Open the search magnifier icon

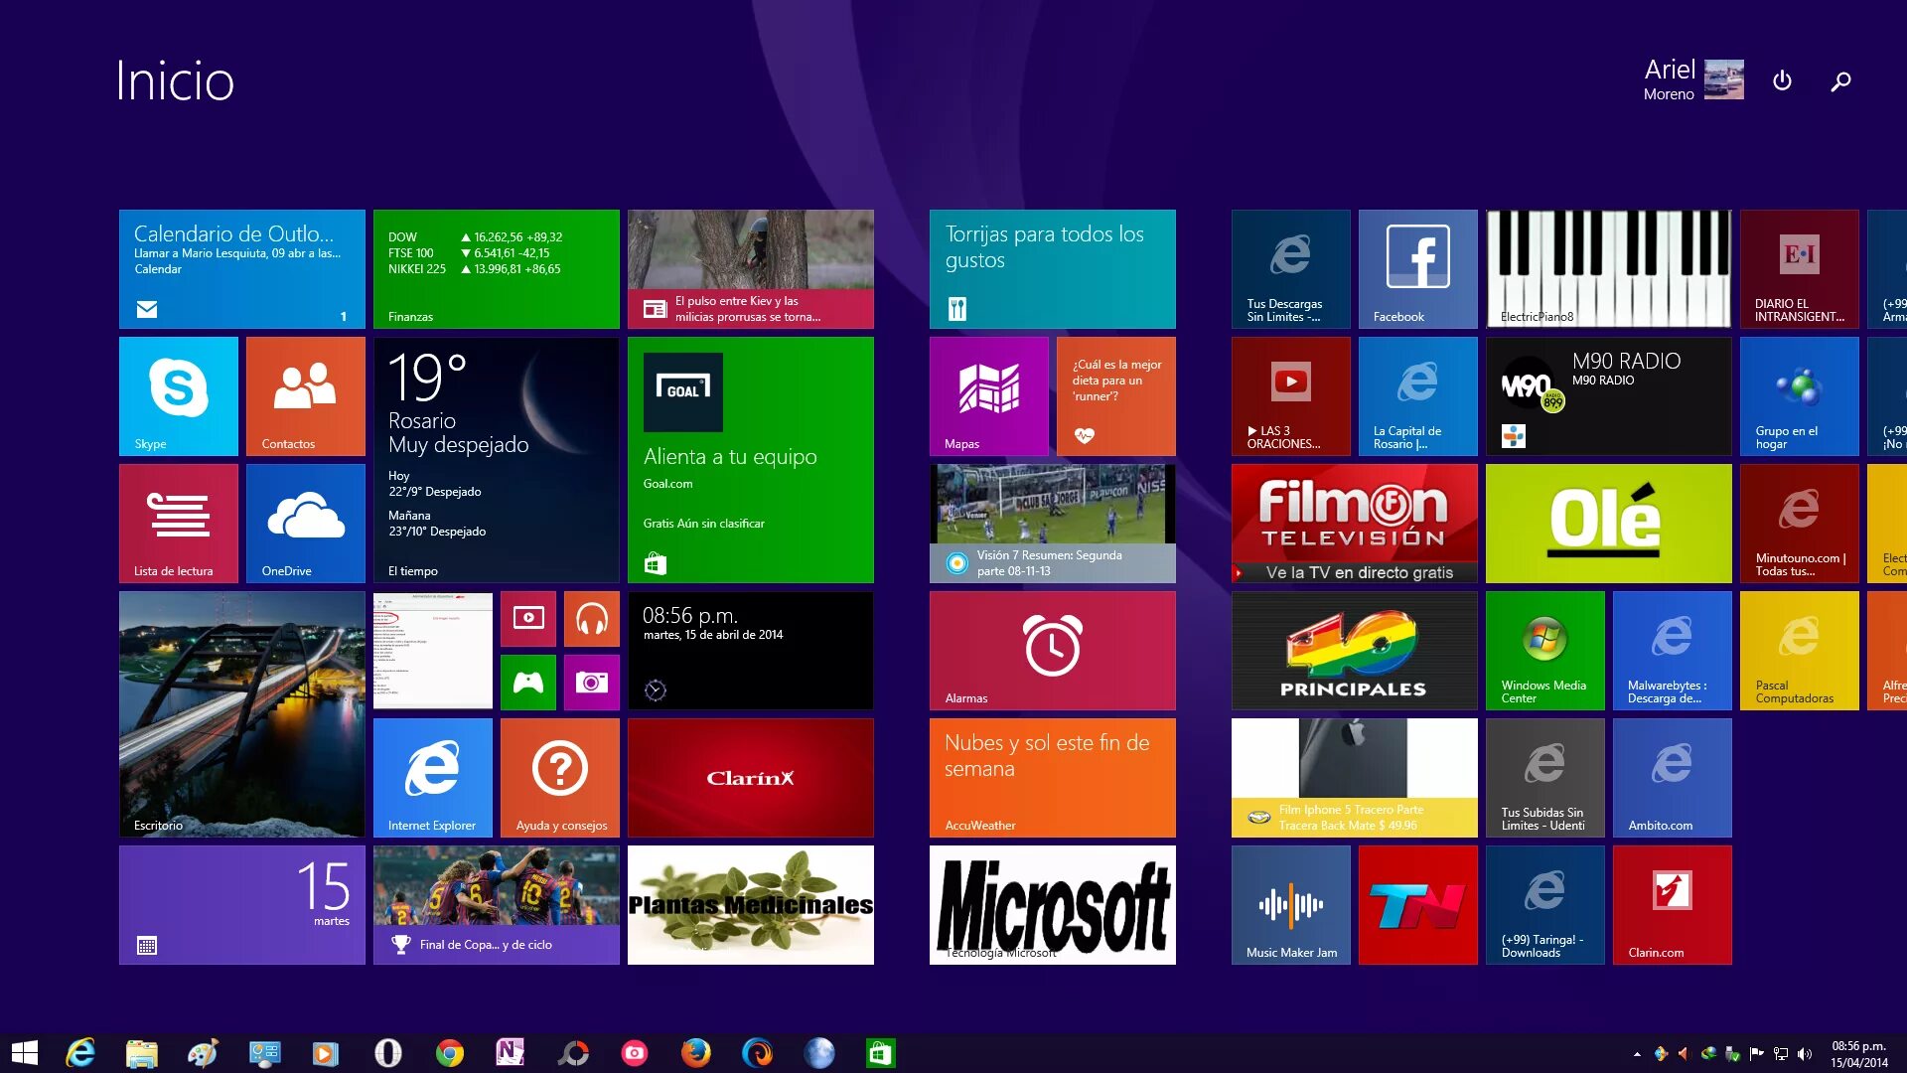pyautogui.click(x=1840, y=80)
